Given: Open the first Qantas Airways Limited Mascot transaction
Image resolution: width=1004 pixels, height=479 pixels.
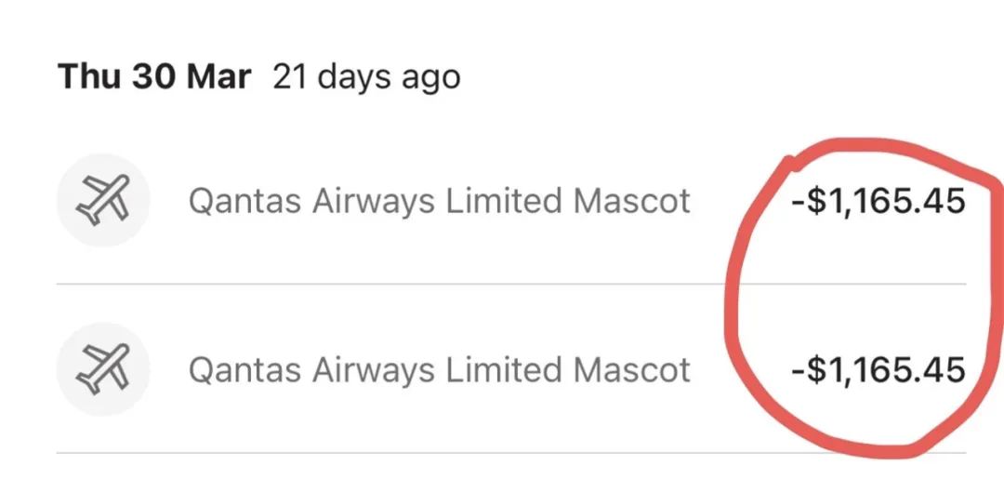Looking at the screenshot, I should tap(439, 201).
